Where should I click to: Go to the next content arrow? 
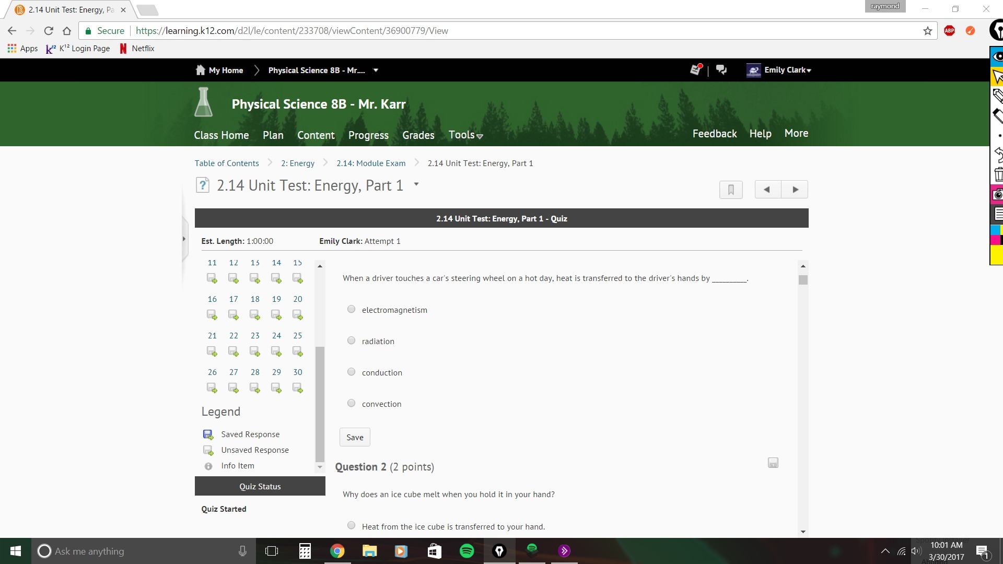tap(795, 190)
